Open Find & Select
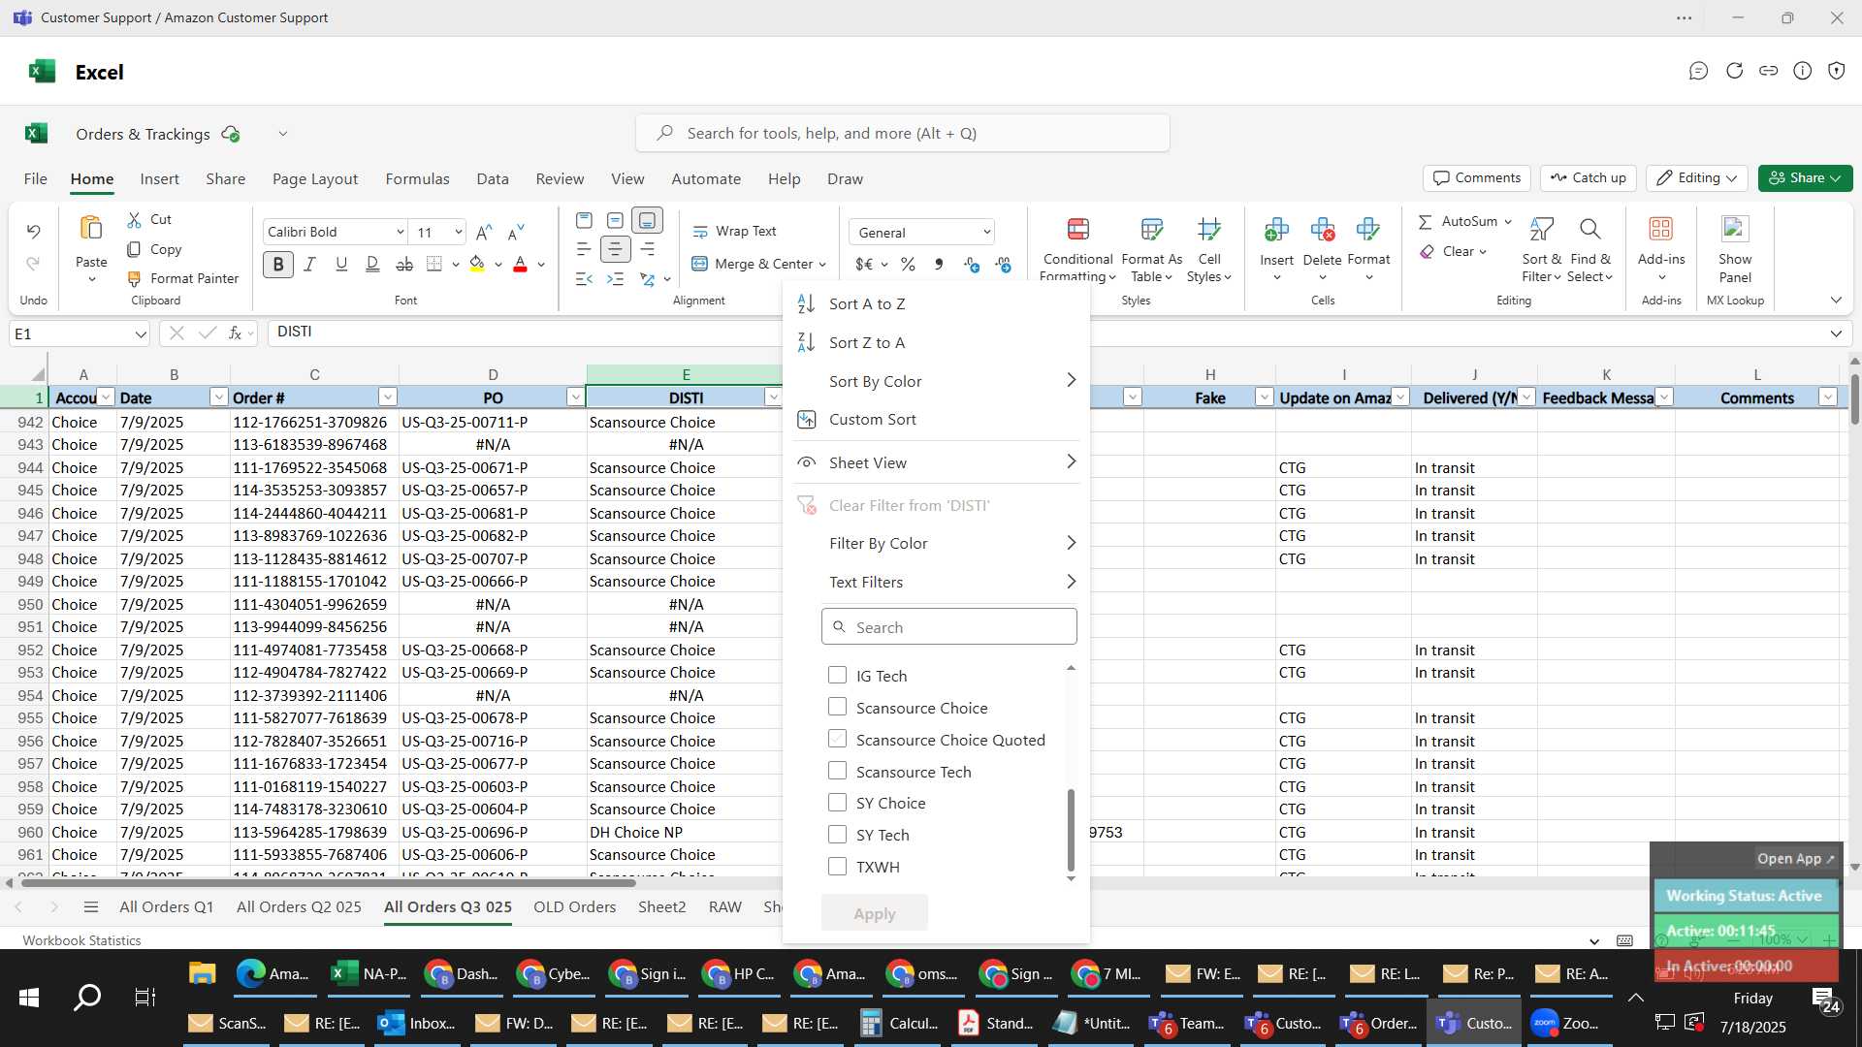1862x1047 pixels. coord(1590,249)
